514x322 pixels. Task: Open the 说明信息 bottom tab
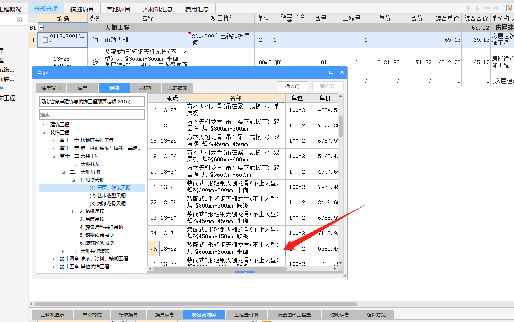coord(340,315)
